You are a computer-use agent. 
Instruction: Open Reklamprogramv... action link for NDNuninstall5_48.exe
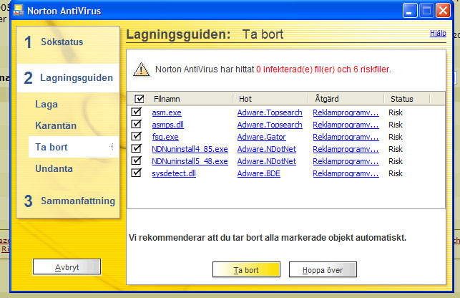point(346,161)
